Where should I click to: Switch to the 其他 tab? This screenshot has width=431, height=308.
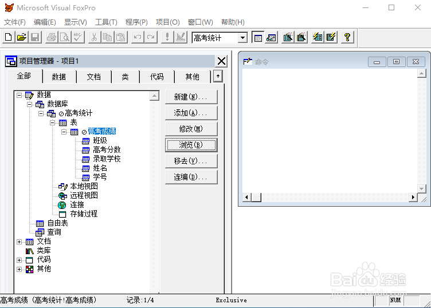pyautogui.click(x=192, y=77)
